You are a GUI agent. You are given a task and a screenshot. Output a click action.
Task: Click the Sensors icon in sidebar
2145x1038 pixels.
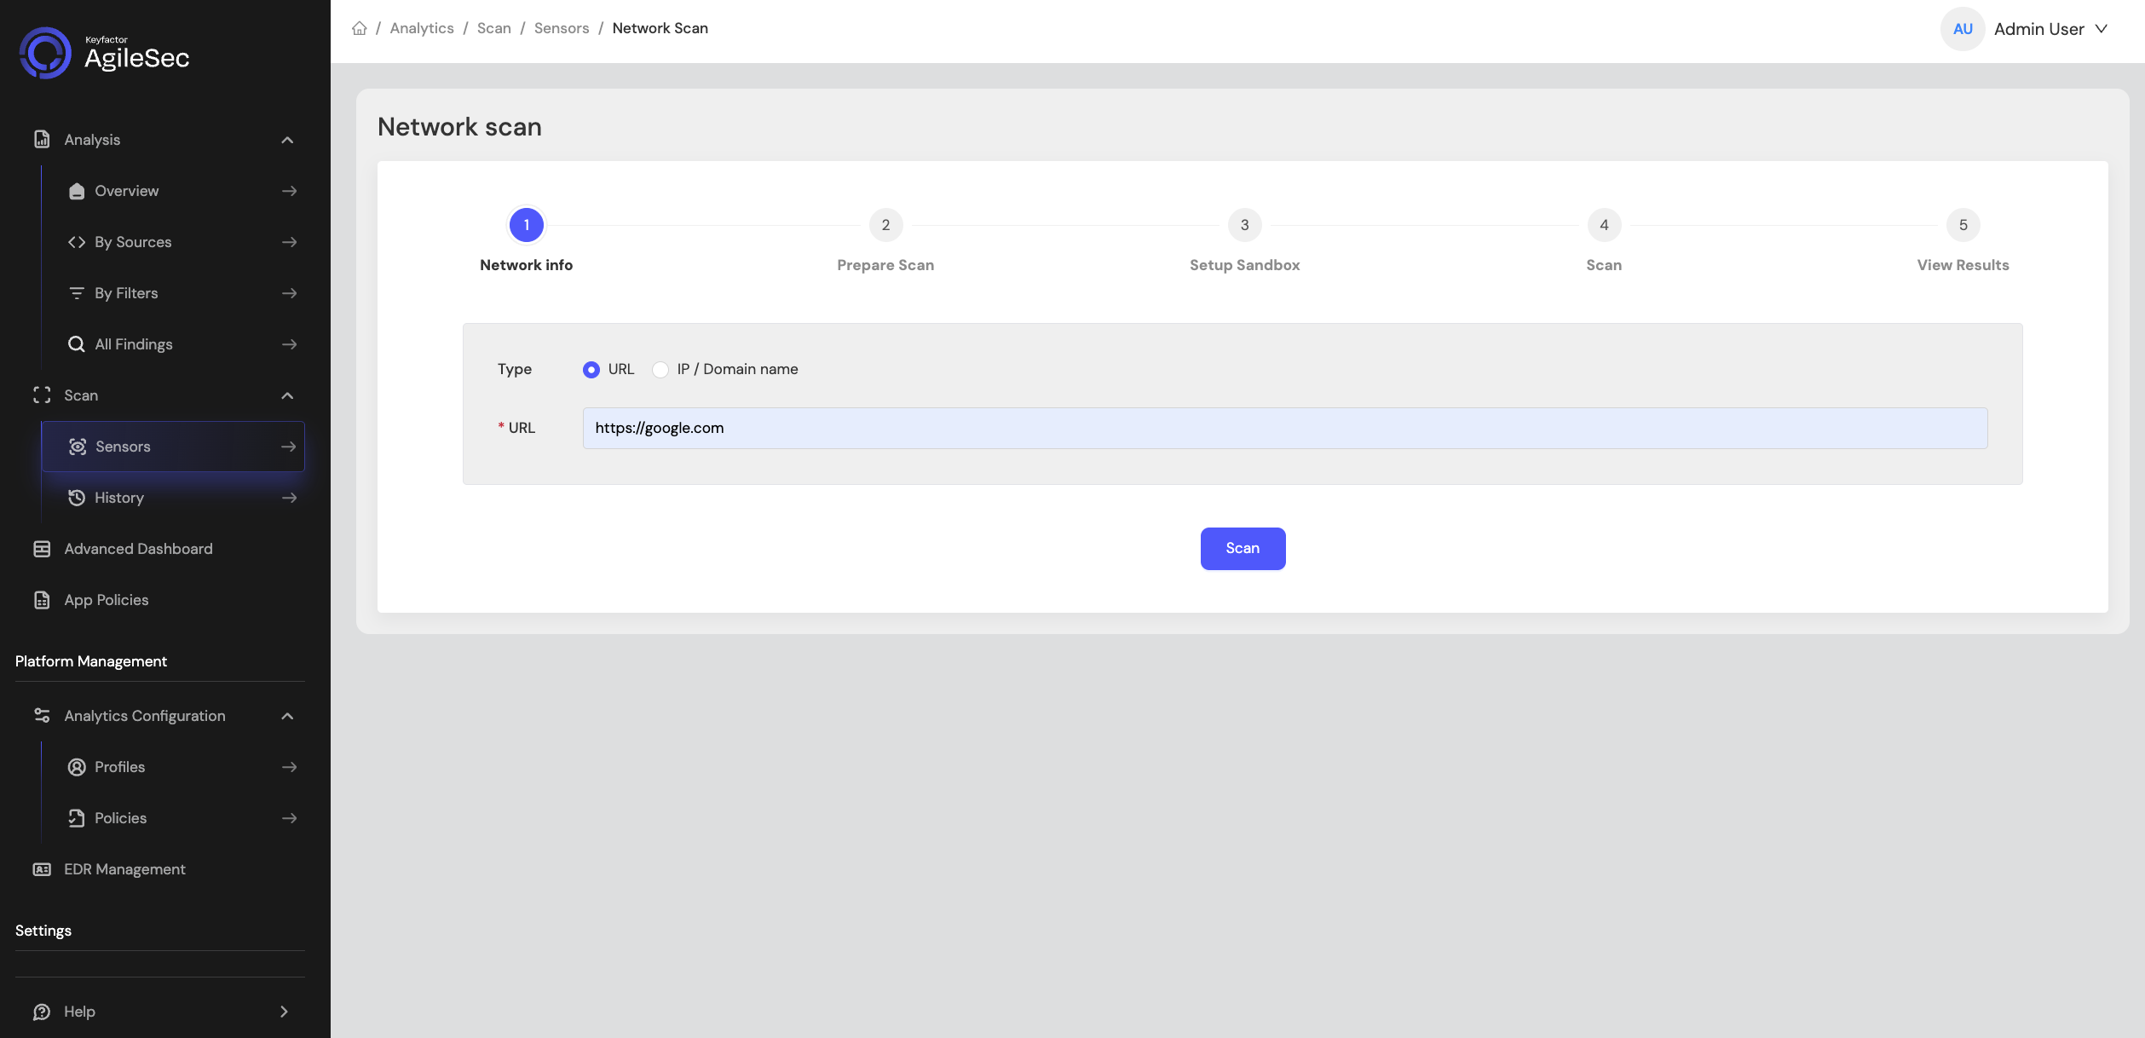[x=78, y=447]
